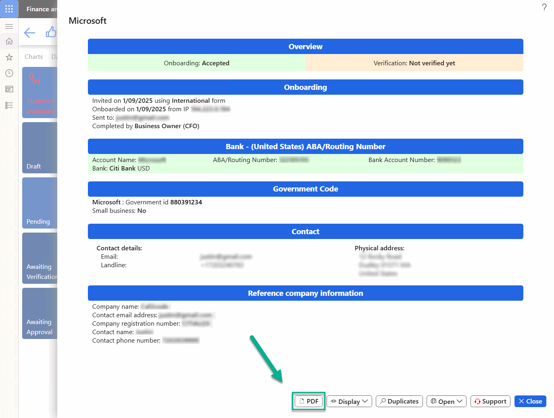Click 'Onboarding: Accepted' status text
Viewport: 554px width, 418px height.
pos(197,63)
